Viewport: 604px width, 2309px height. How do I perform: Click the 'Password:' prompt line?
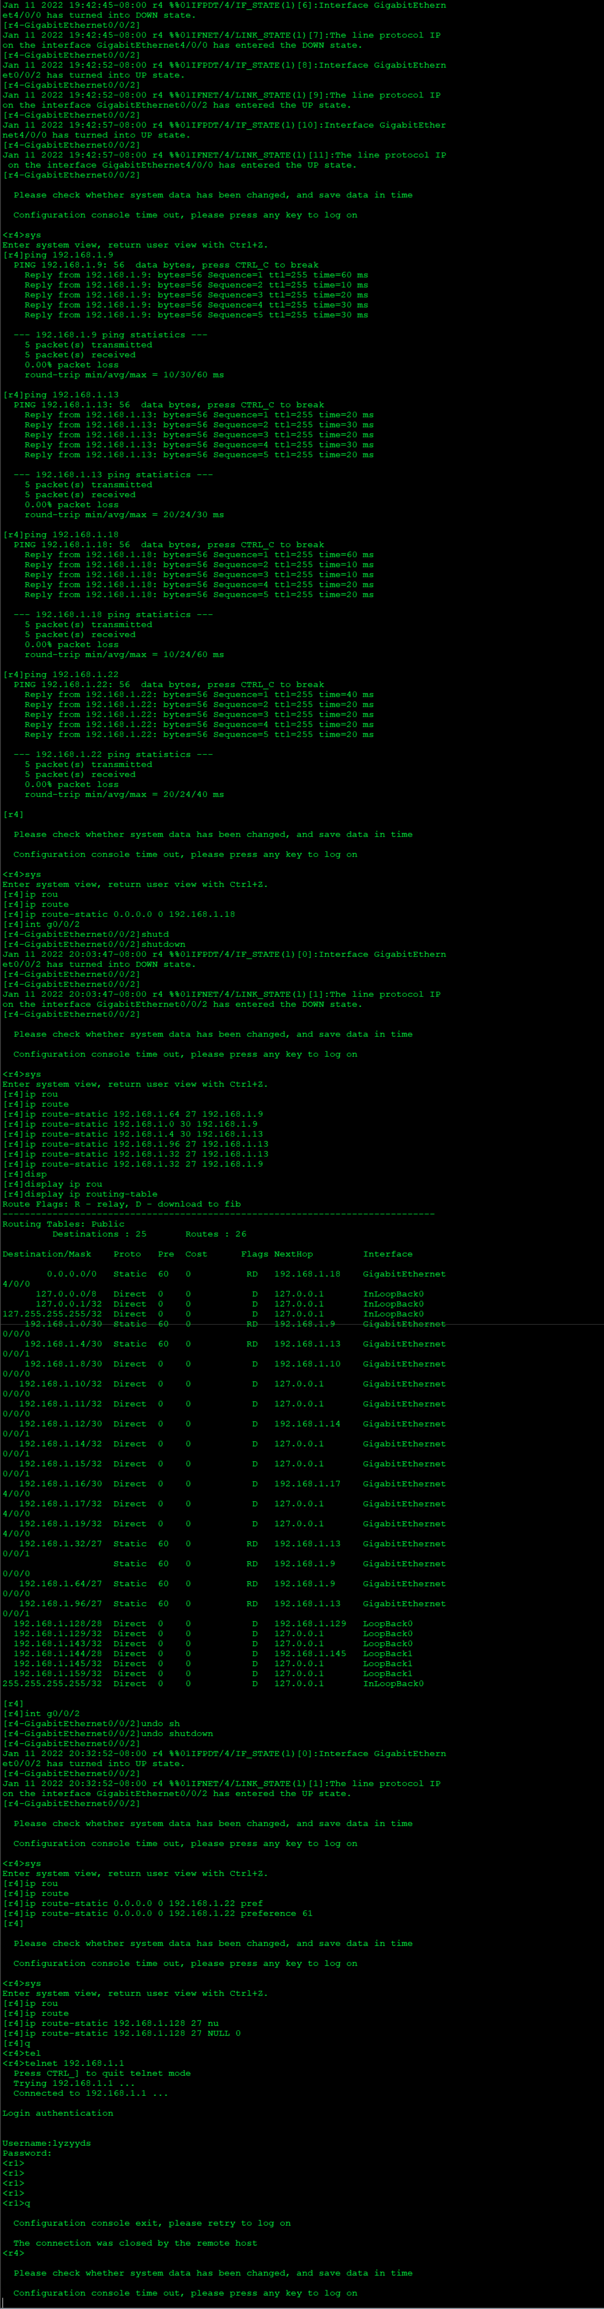click(x=27, y=2153)
